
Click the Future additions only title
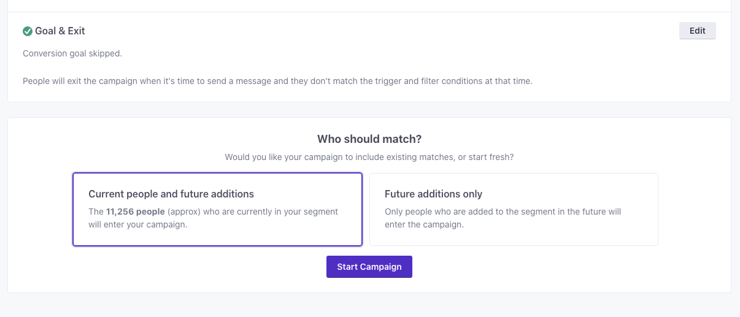coord(434,194)
